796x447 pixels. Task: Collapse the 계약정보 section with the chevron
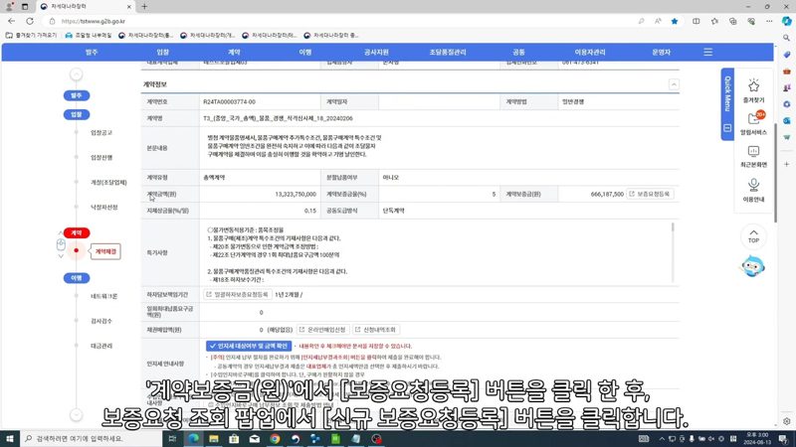tap(674, 84)
